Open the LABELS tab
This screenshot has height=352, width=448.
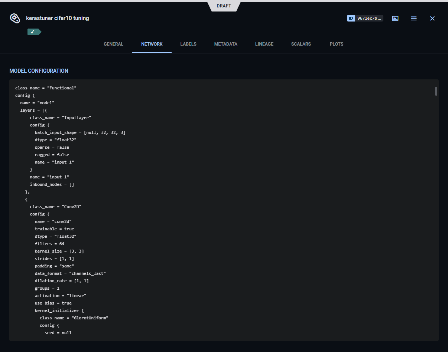click(188, 44)
